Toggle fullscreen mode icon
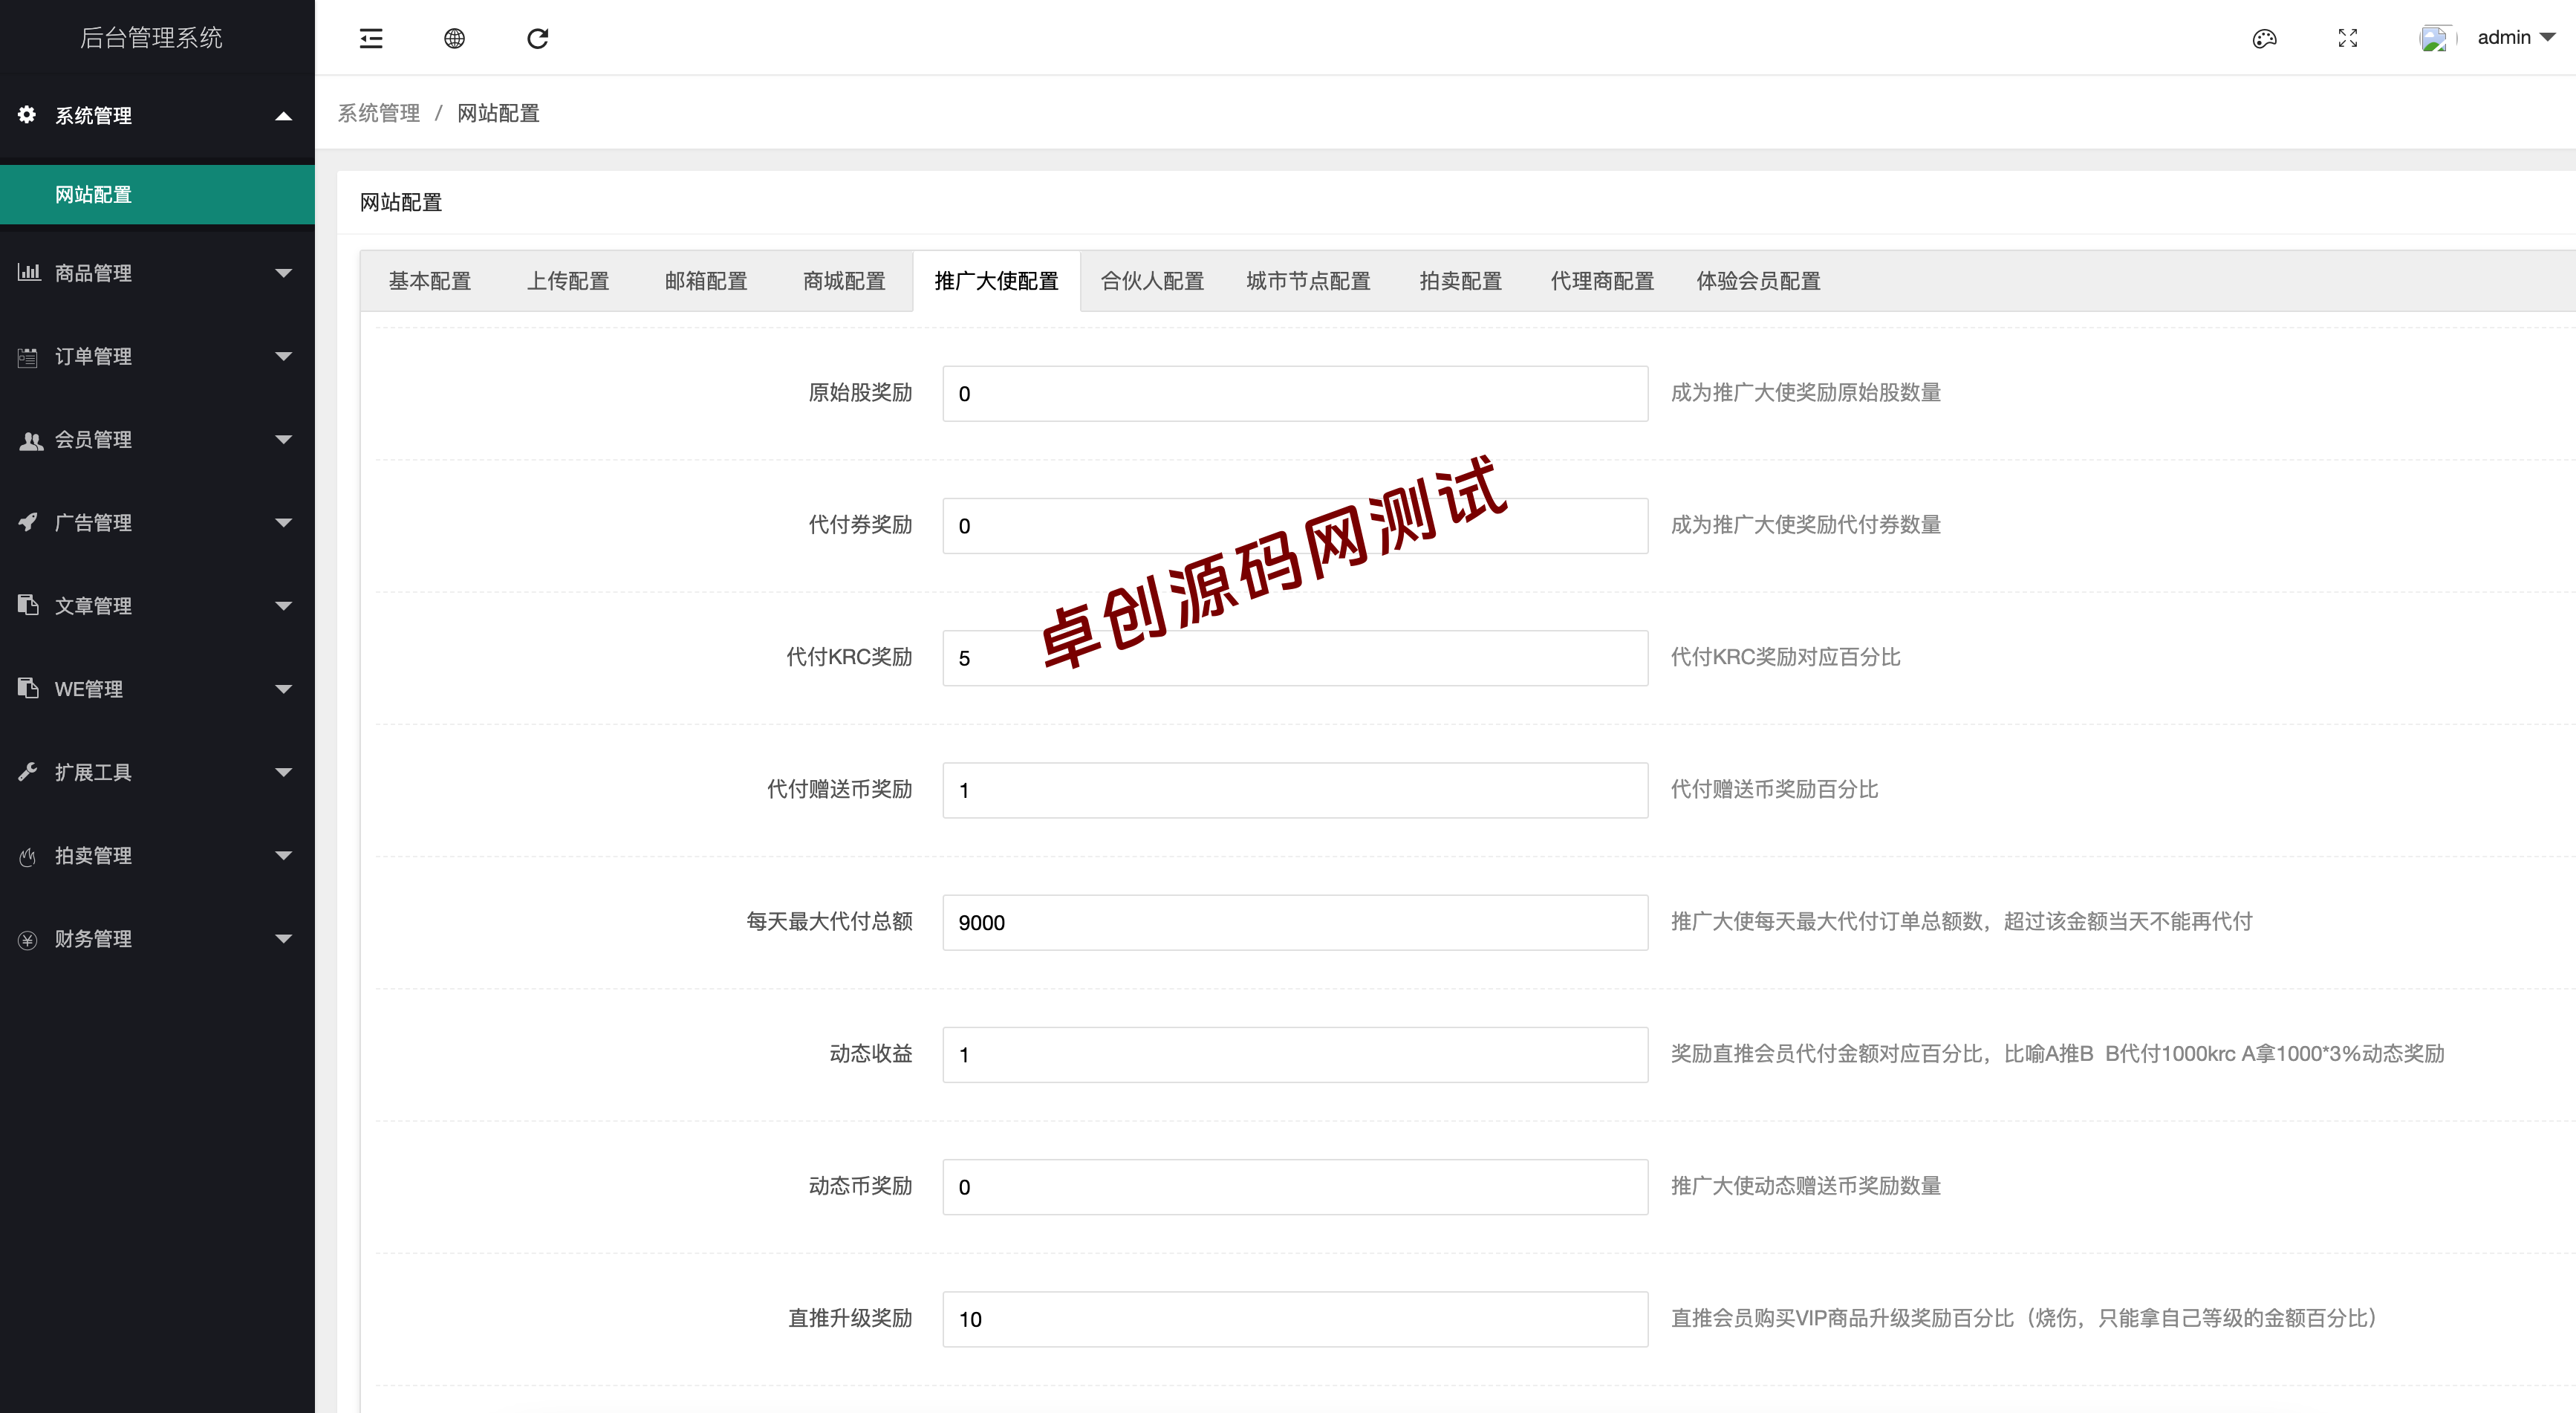 coord(2348,38)
